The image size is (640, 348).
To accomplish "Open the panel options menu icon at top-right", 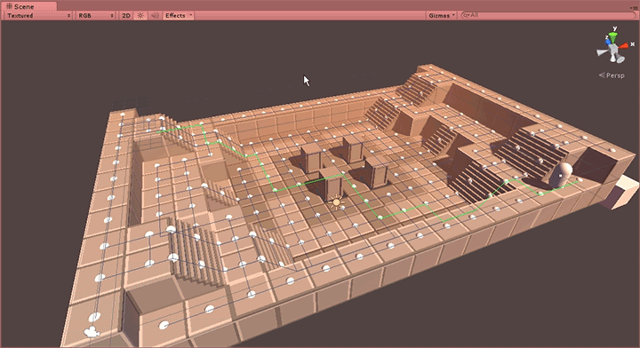I will click(635, 7).
